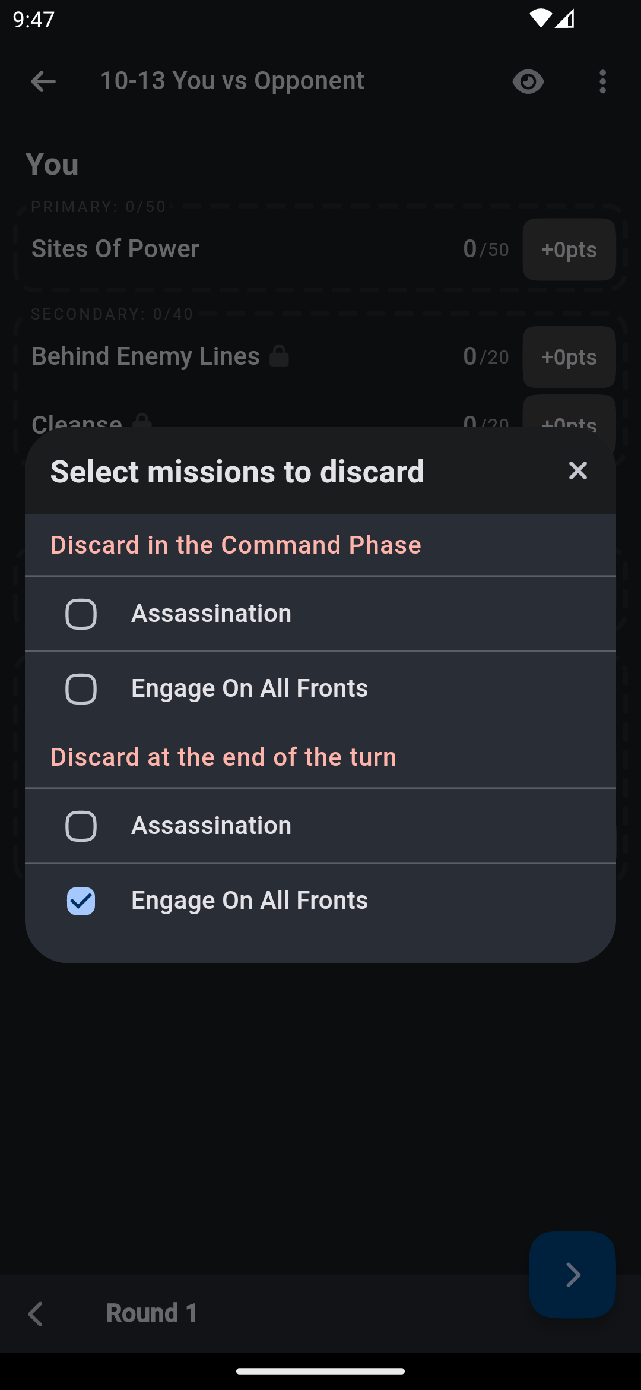Check Assassination under Discard in the Command Phase
This screenshot has height=1390, width=641.
click(x=81, y=614)
